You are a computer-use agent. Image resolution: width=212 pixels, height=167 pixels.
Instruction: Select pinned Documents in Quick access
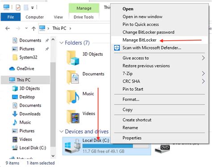(30, 40)
